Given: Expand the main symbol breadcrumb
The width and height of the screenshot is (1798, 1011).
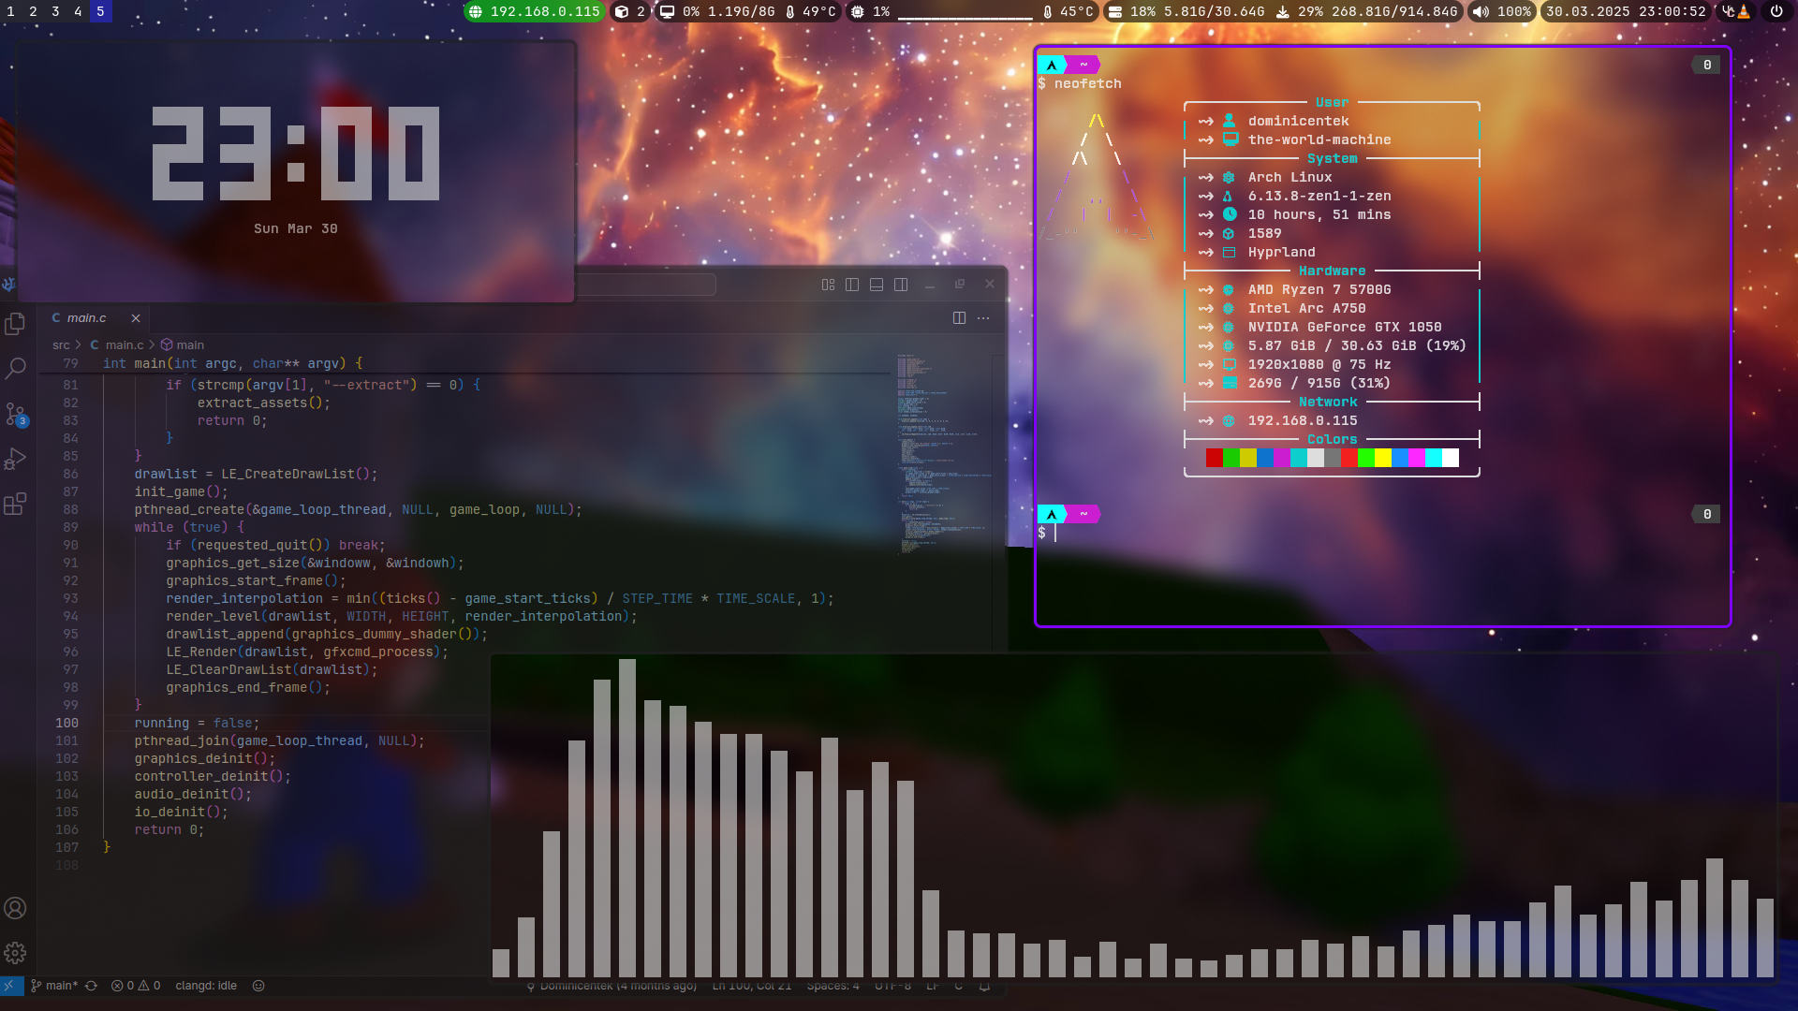Looking at the screenshot, I should click(187, 344).
